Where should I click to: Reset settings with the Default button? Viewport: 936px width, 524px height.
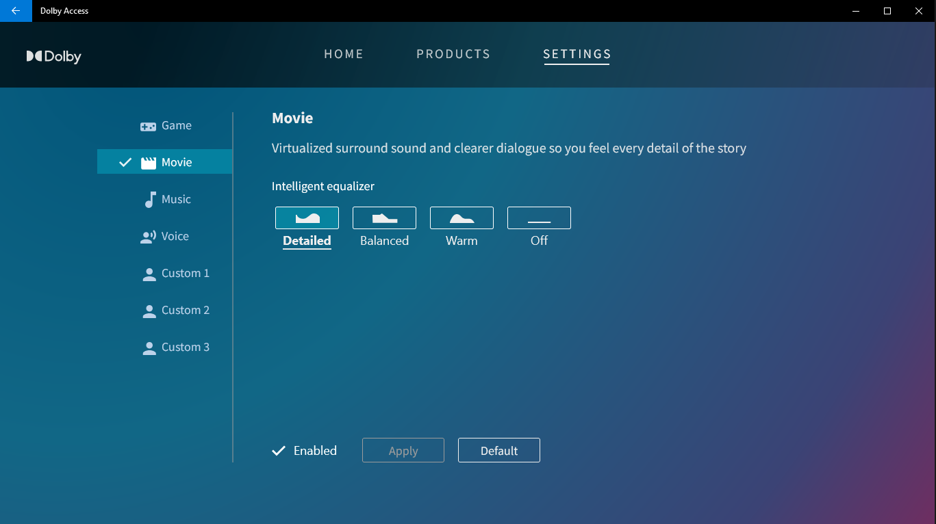click(499, 450)
